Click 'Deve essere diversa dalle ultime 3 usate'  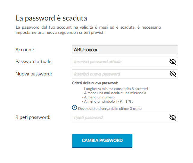[110, 109]
